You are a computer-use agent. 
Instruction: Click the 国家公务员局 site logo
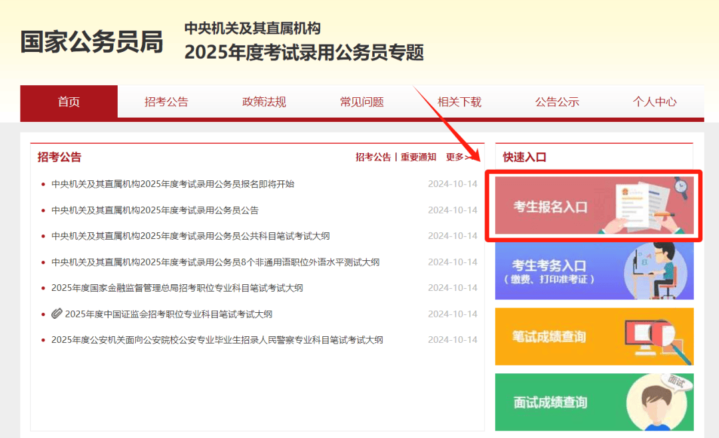tap(92, 42)
